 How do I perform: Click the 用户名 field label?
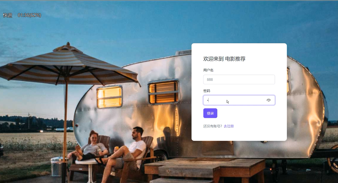208,70
